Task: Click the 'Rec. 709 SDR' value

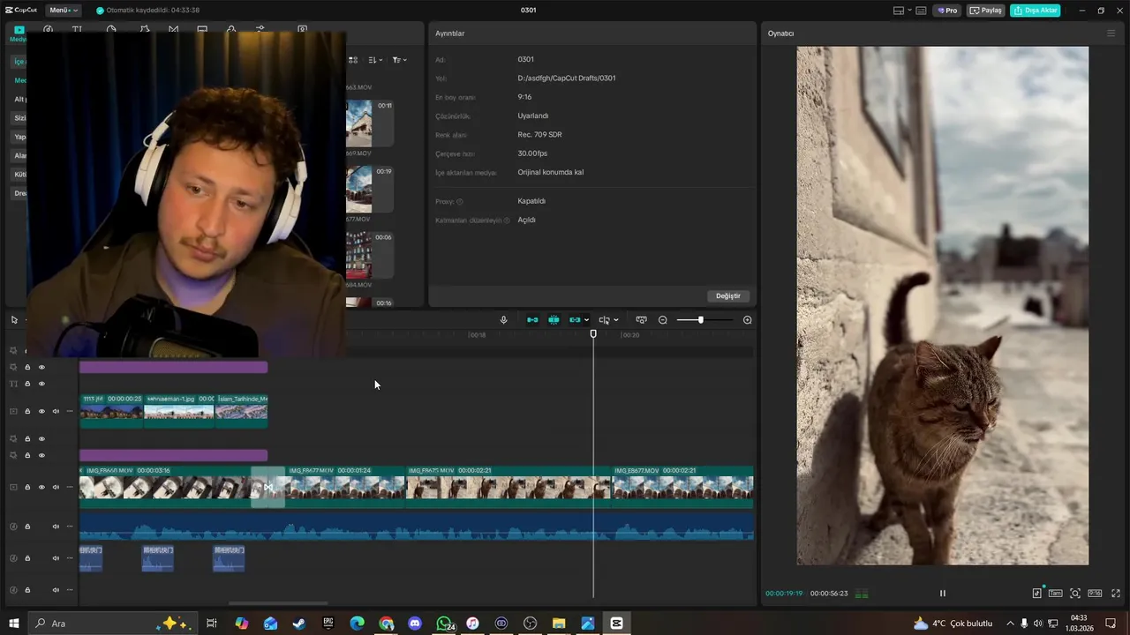Action: 539,135
